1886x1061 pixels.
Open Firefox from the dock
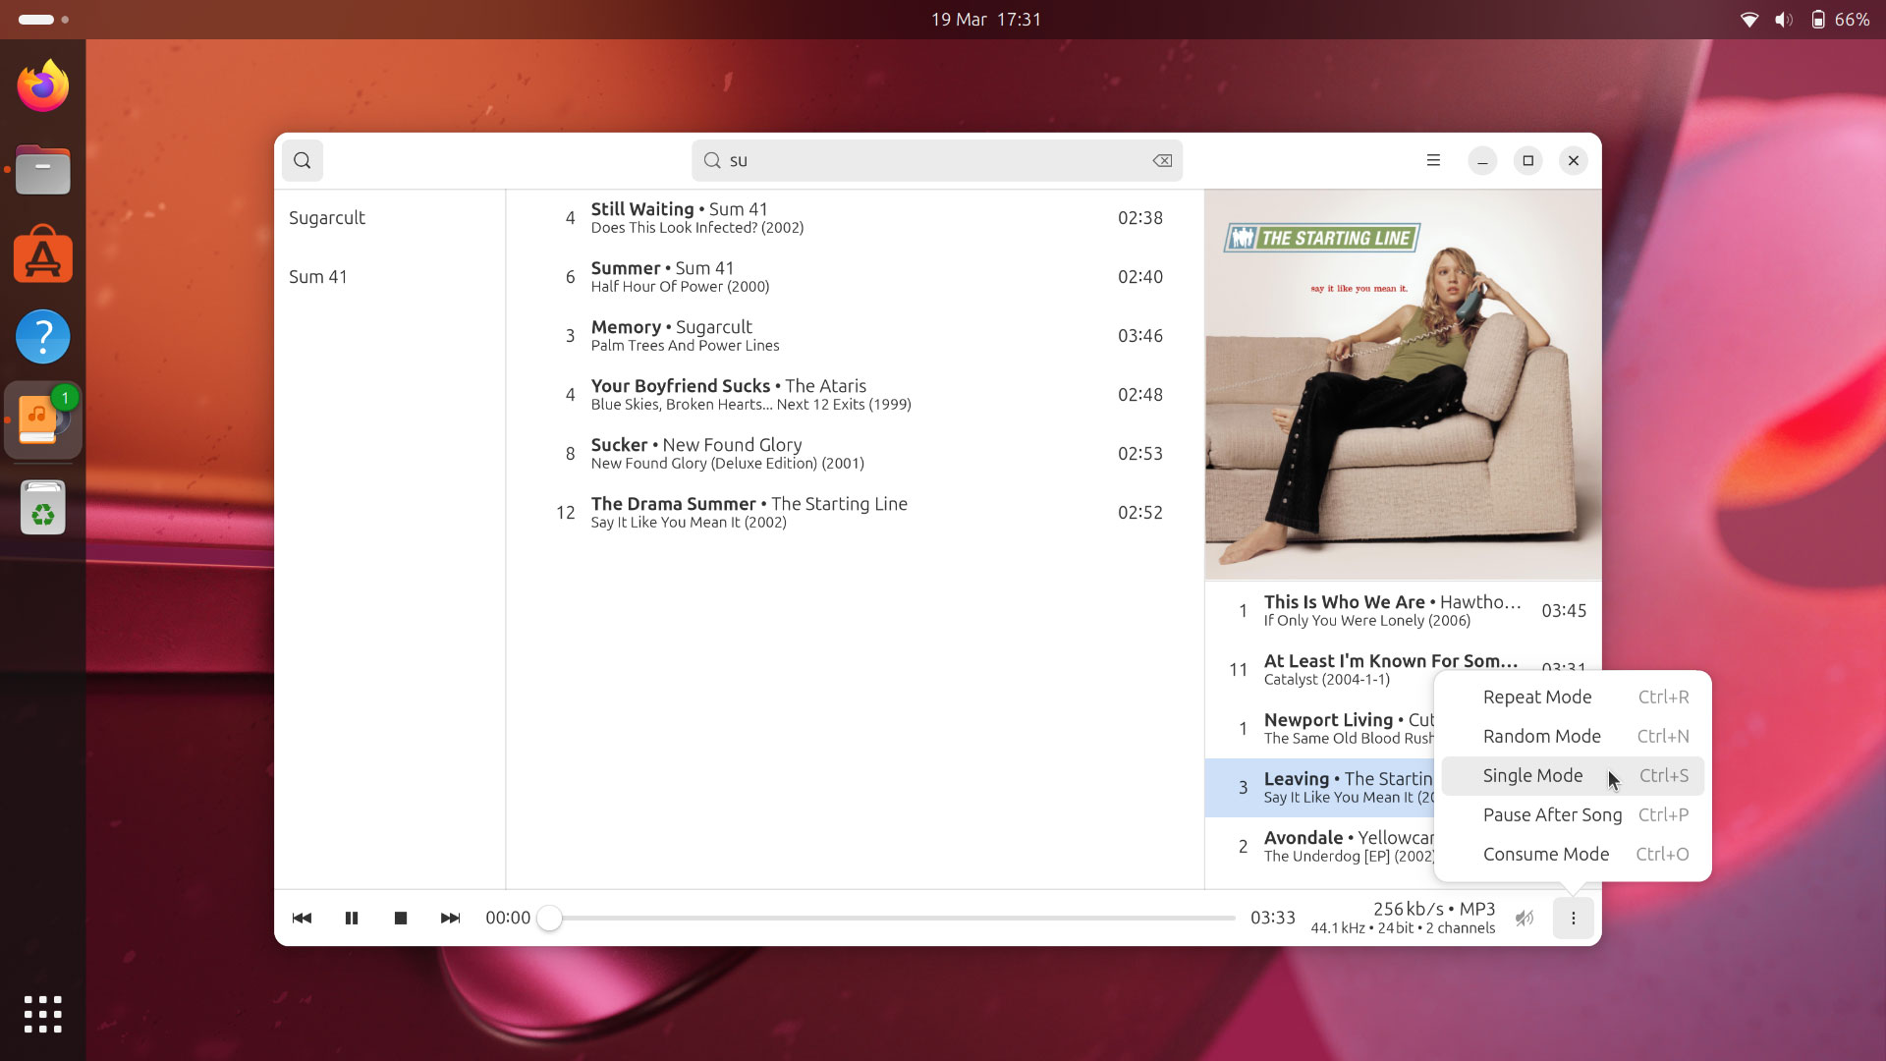tap(43, 86)
